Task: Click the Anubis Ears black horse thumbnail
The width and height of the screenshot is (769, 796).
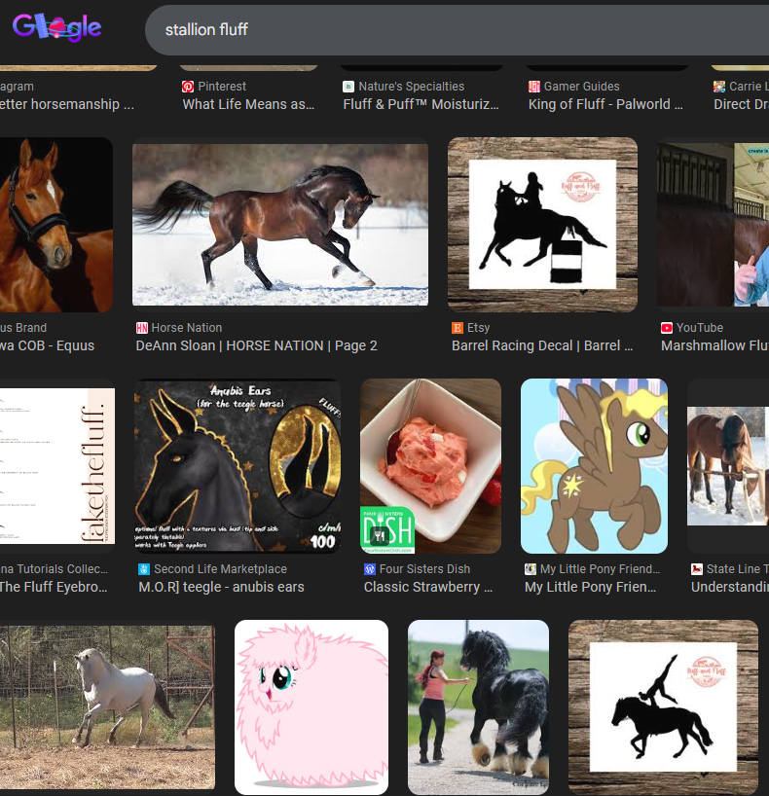Action: pyautogui.click(x=238, y=466)
